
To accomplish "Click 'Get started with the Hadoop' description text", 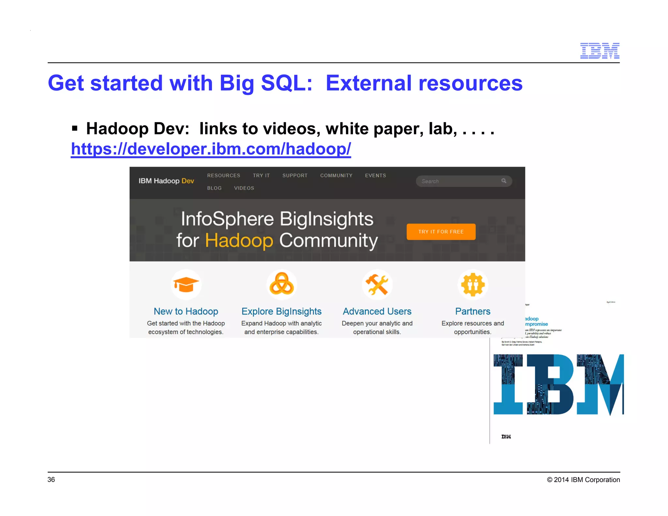I will pos(186,323).
